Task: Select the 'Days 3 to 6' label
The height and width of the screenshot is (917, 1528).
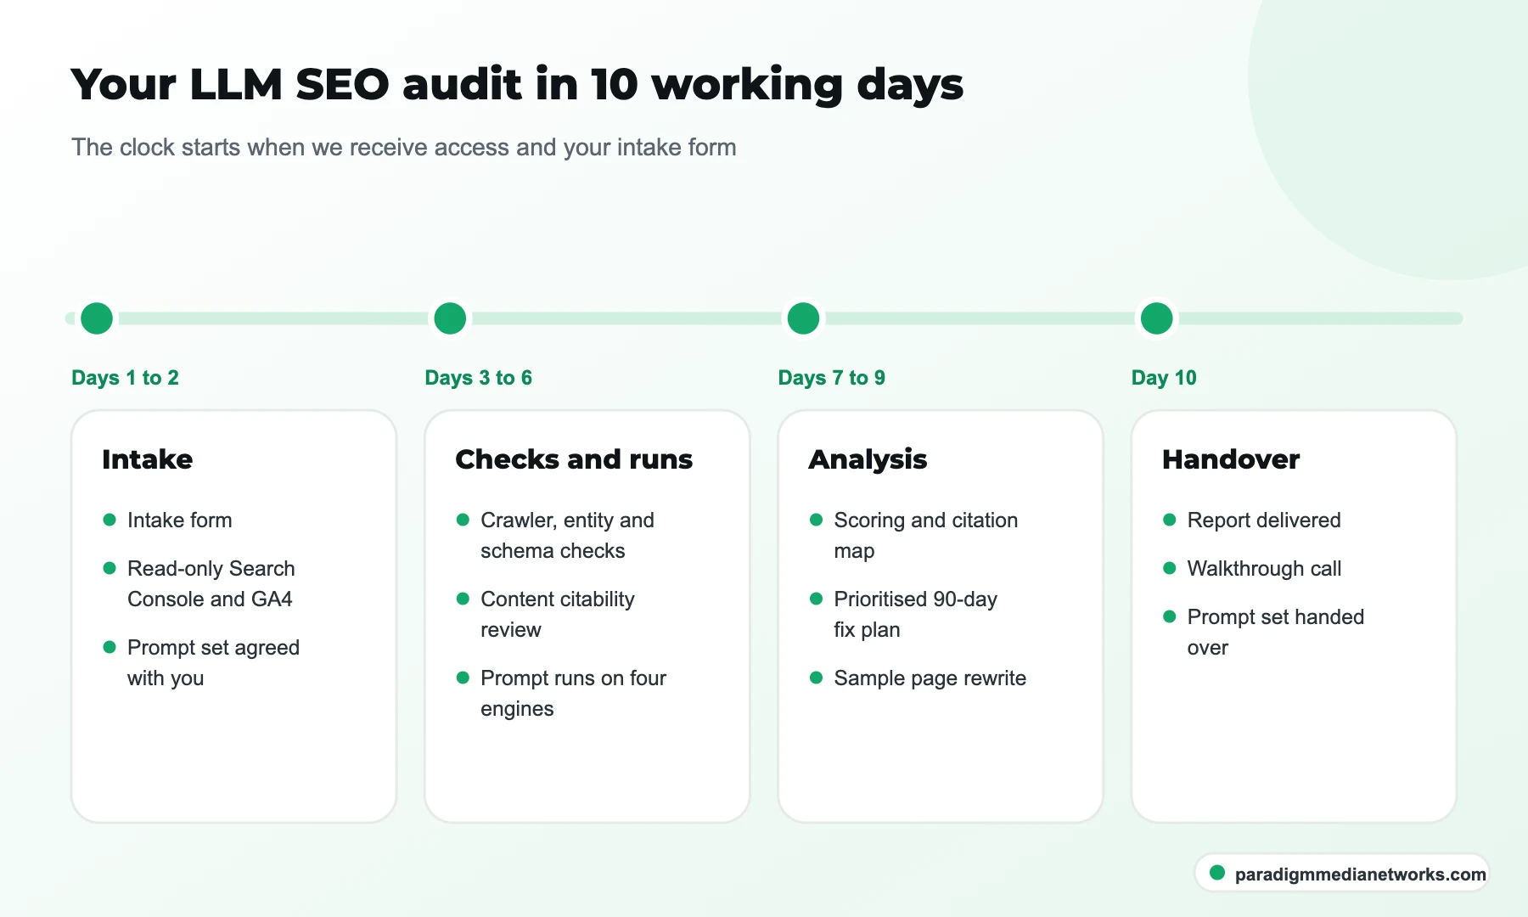Action: [478, 378]
